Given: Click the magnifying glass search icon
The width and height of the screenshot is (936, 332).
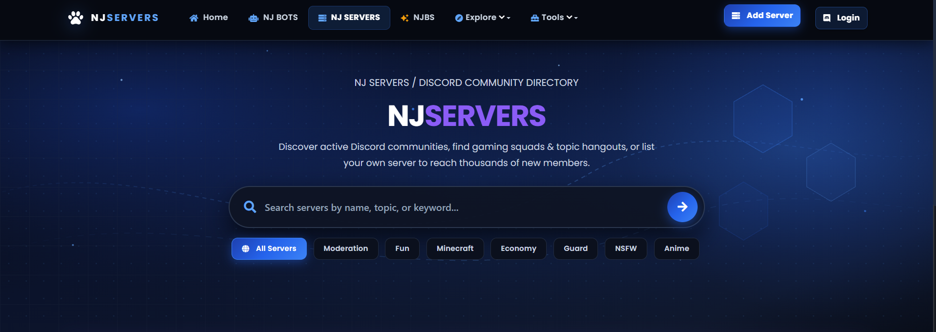Looking at the screenshot, I should pyautogui.click(x=250, y=207).
